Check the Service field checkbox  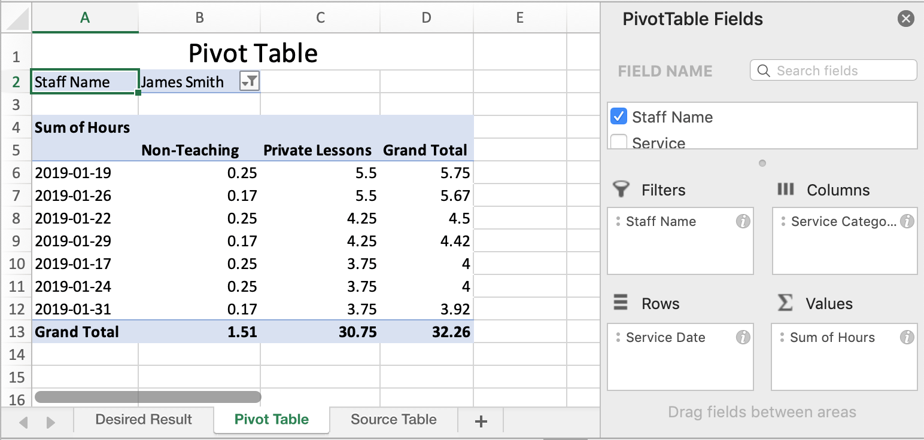(619, 142)
